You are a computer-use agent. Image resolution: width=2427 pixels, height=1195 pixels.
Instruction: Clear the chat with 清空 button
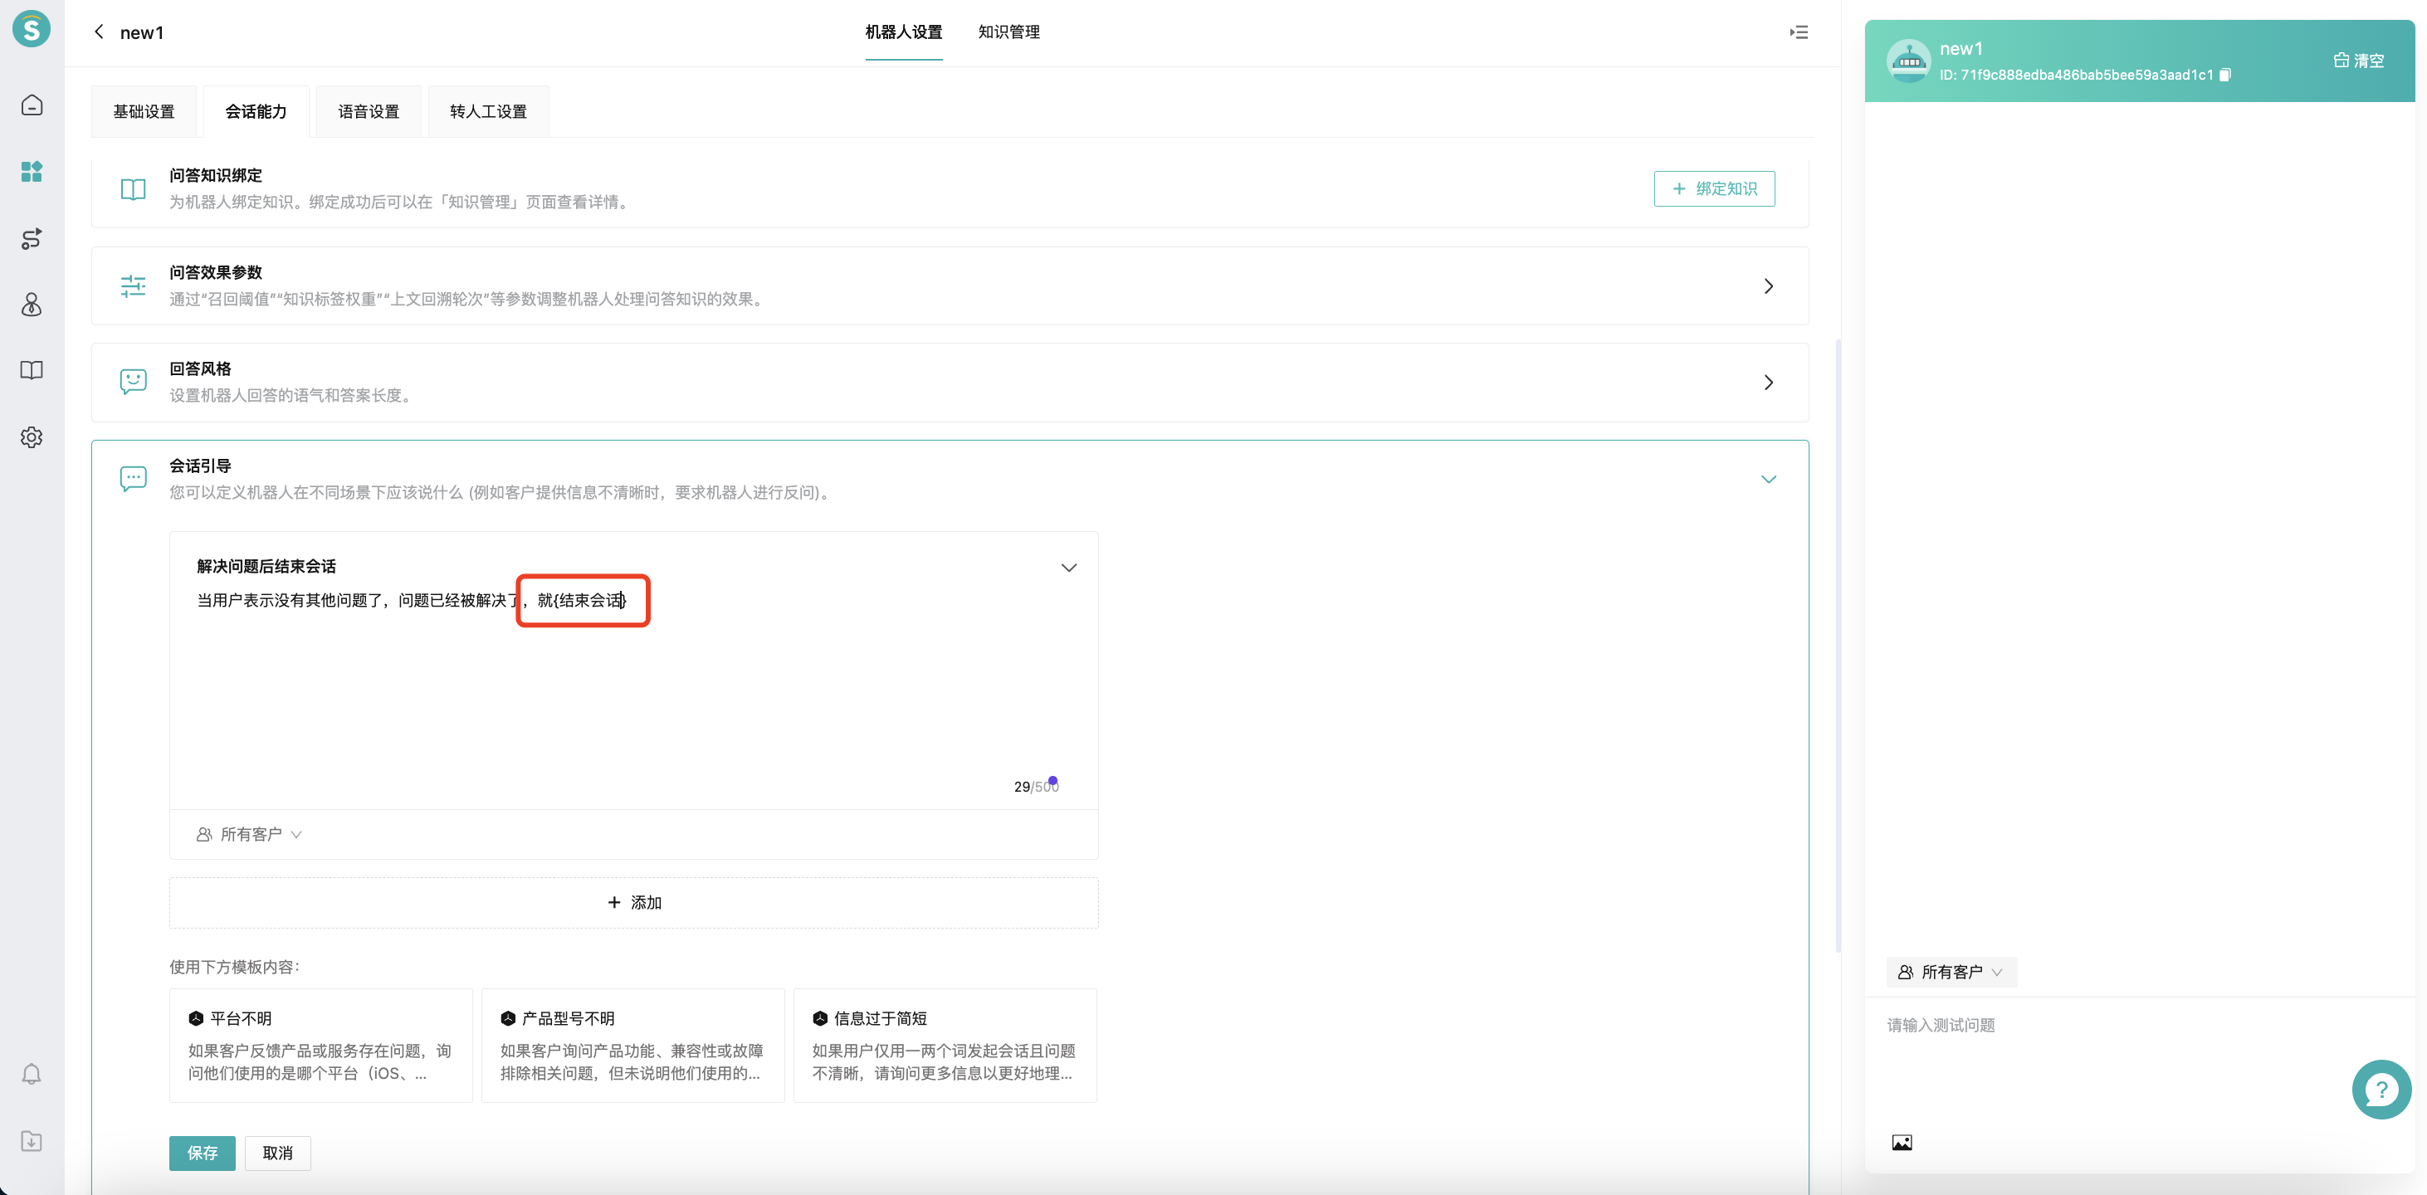tap(2358, 61)
